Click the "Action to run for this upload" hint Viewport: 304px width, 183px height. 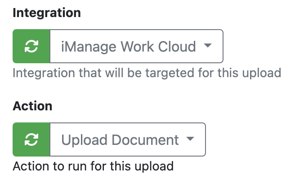(93, 166)
